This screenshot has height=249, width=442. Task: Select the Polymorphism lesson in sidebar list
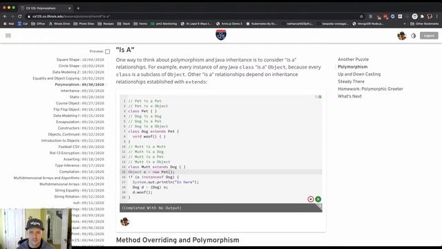(79, 84)
